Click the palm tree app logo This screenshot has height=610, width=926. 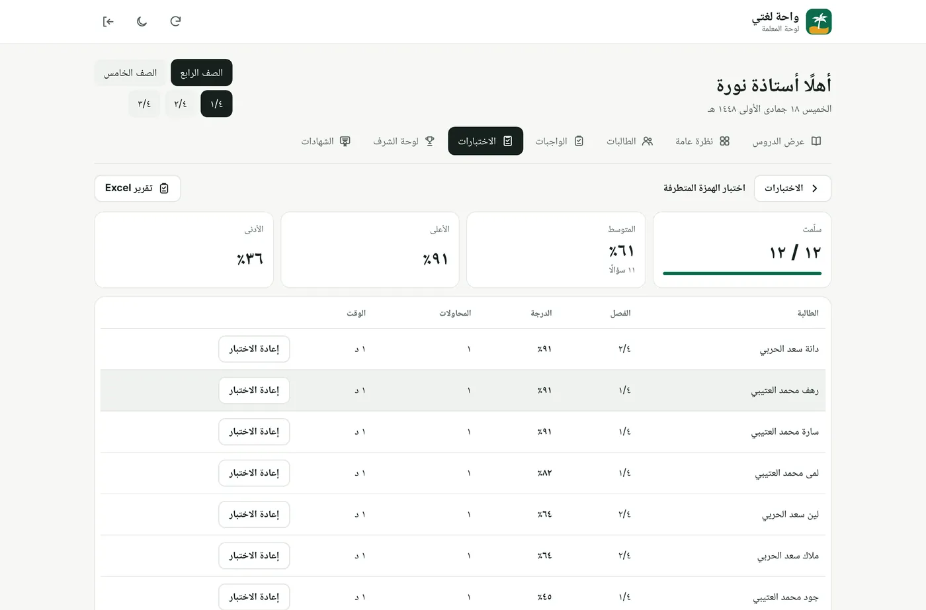[819, 22]
